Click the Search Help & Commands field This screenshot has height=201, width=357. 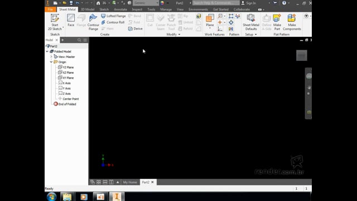coord(216,3)
